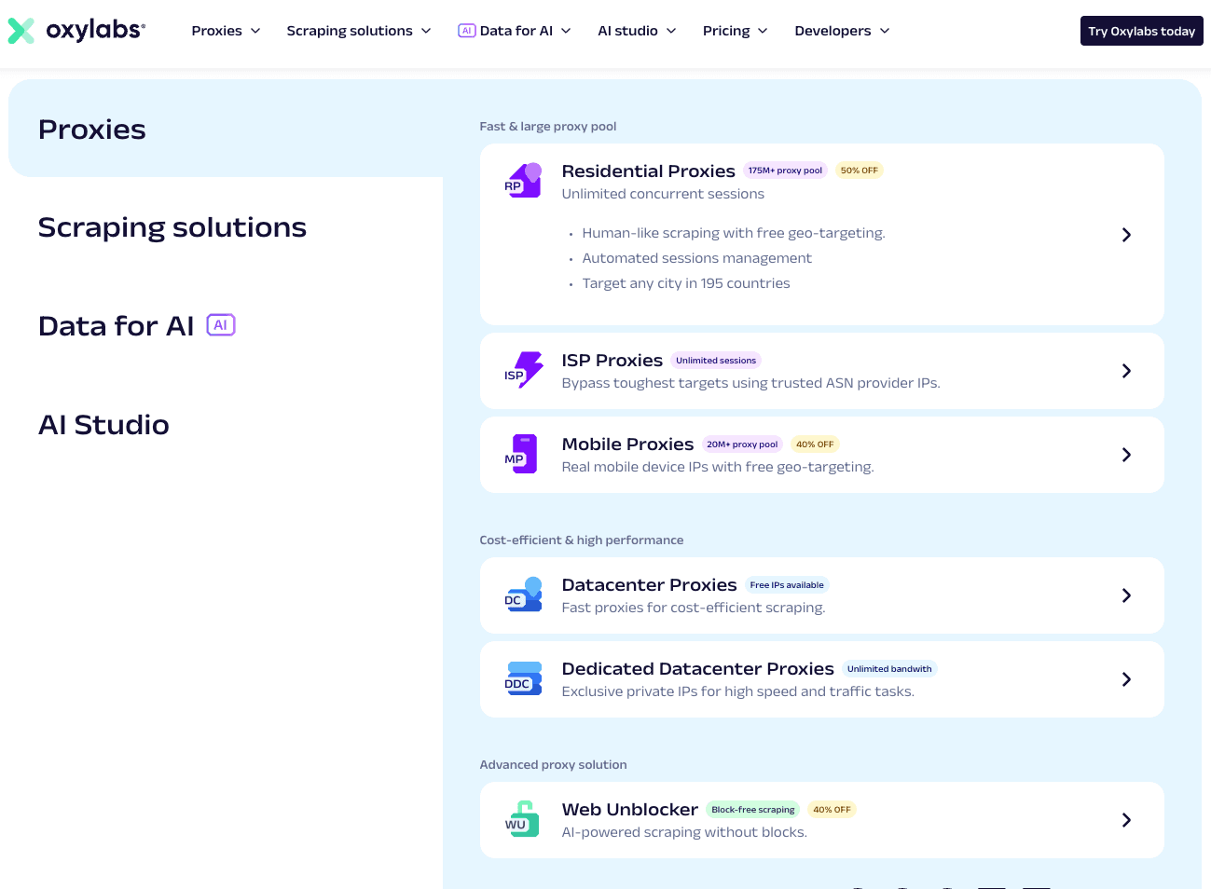Open the Proxies menu in the top navigation
Screen dimensions: 1211x889
(225, 31)
